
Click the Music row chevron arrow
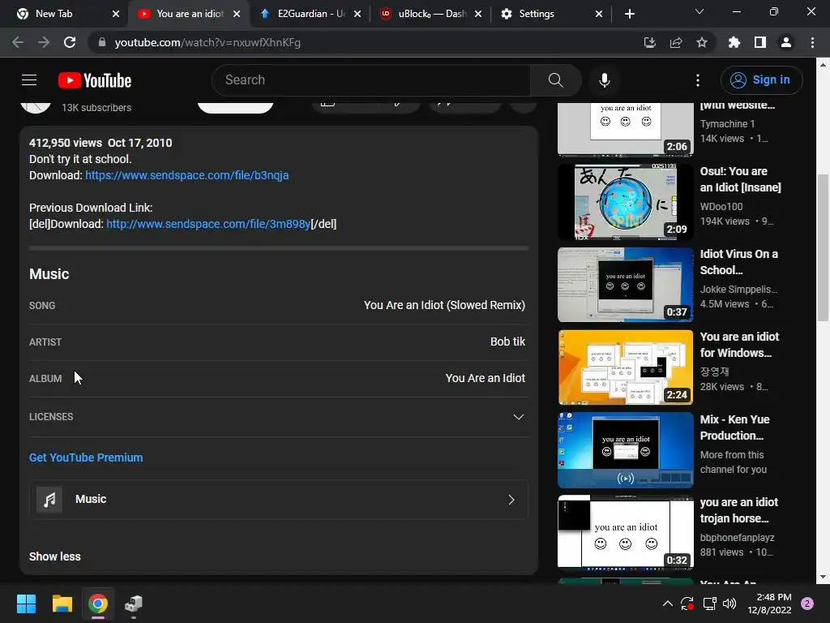click(x=511, y=500)
